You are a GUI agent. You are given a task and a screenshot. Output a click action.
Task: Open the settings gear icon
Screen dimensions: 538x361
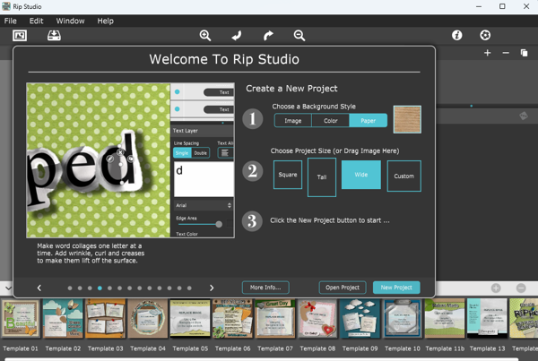485,35
